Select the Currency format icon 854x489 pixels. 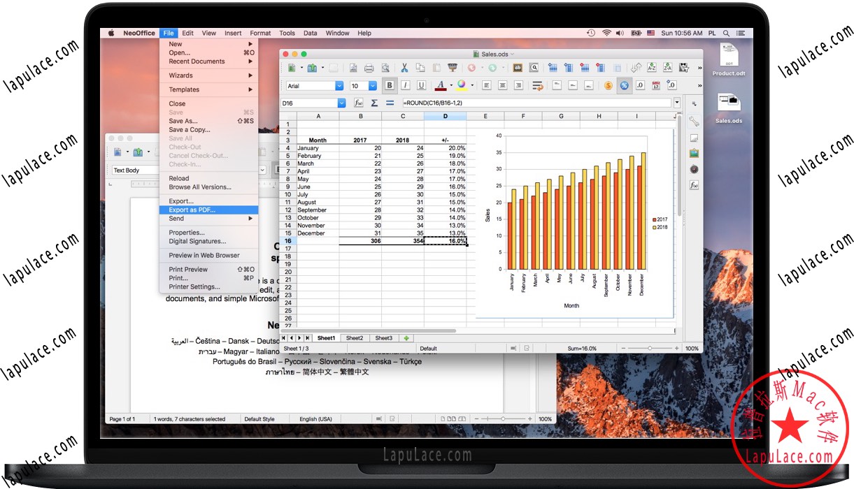(x=608, y=85)
